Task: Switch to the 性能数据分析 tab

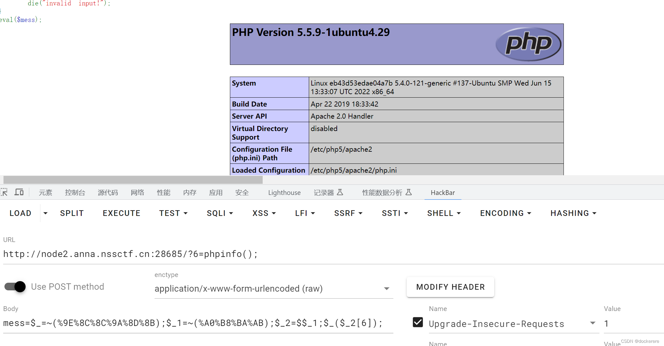Action: click(387, 192)
